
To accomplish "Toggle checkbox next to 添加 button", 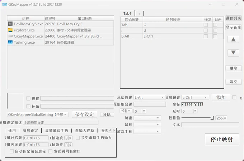I will 234,97.
